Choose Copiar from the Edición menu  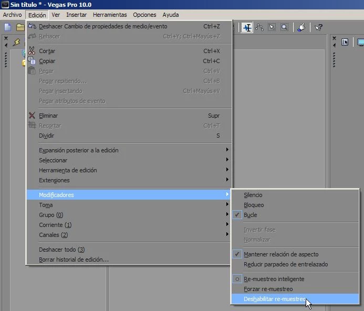tap(129, 61)
